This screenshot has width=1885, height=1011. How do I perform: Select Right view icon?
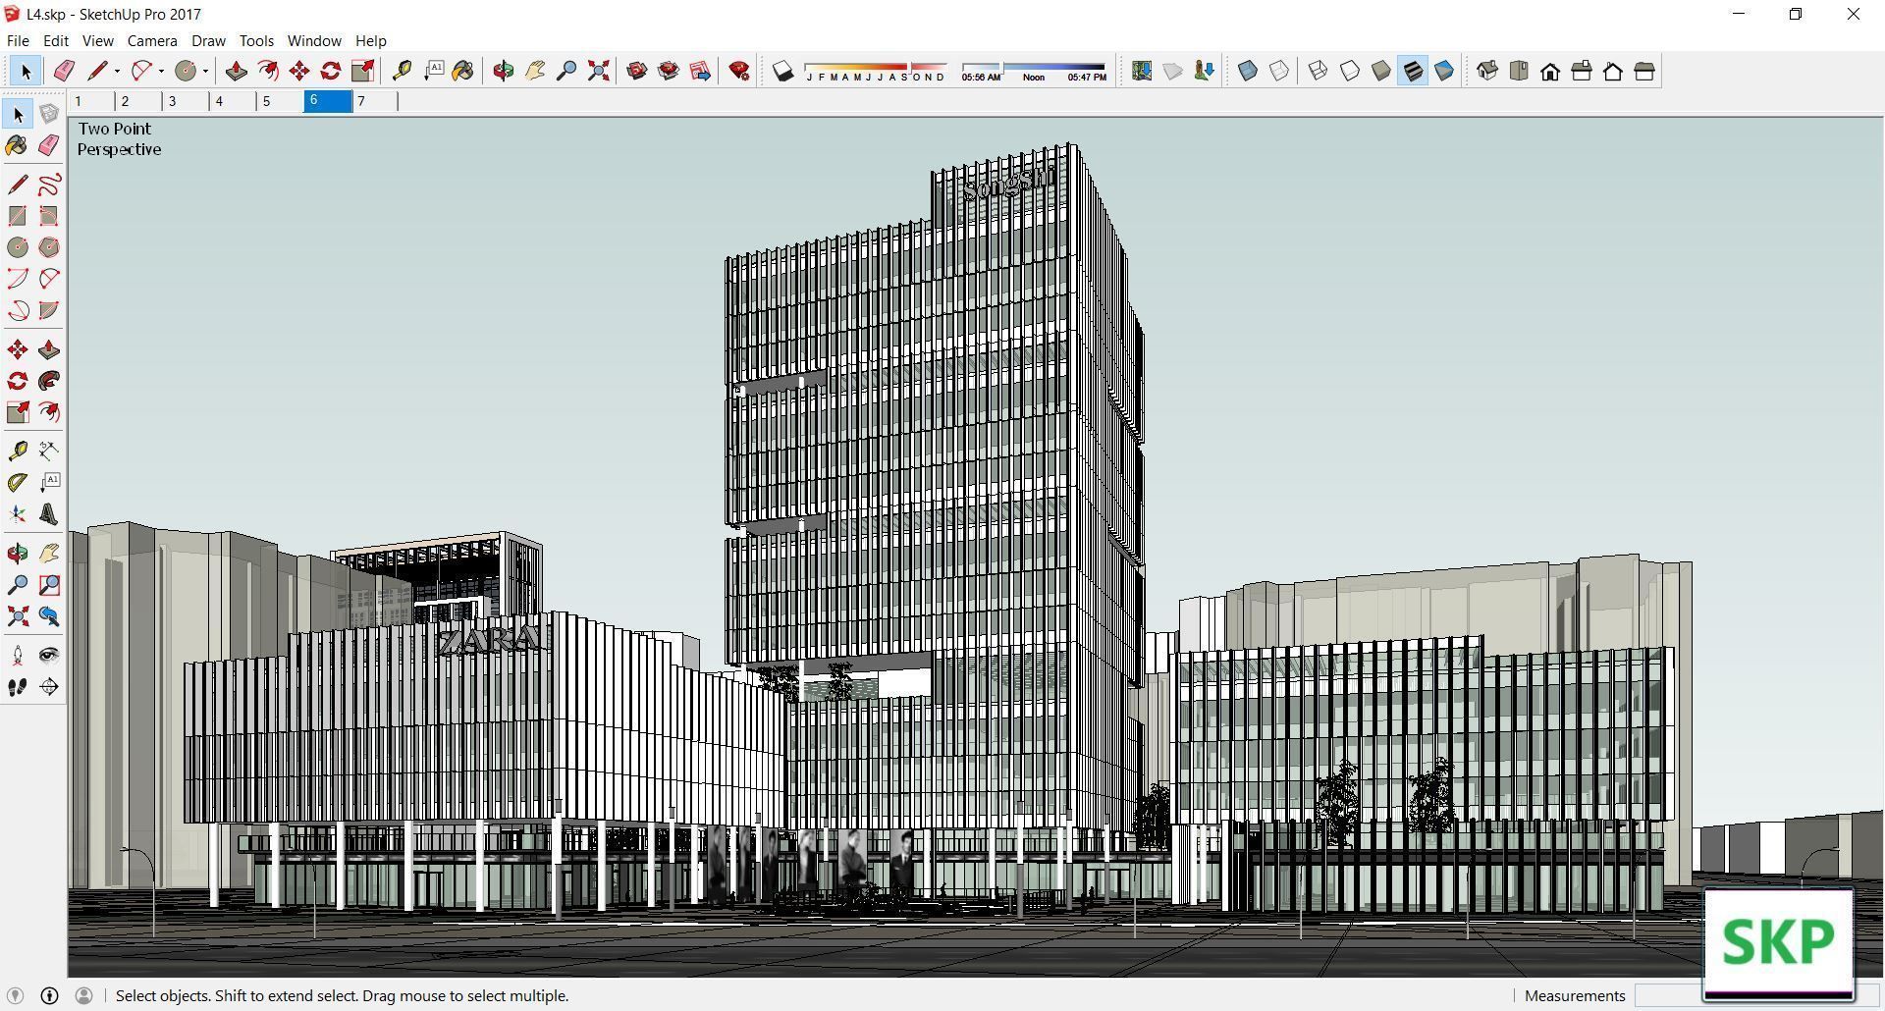1582,71
